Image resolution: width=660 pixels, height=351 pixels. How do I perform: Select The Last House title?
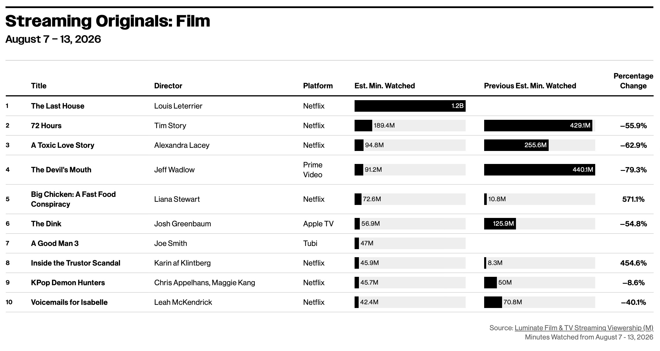pos(58,106)
